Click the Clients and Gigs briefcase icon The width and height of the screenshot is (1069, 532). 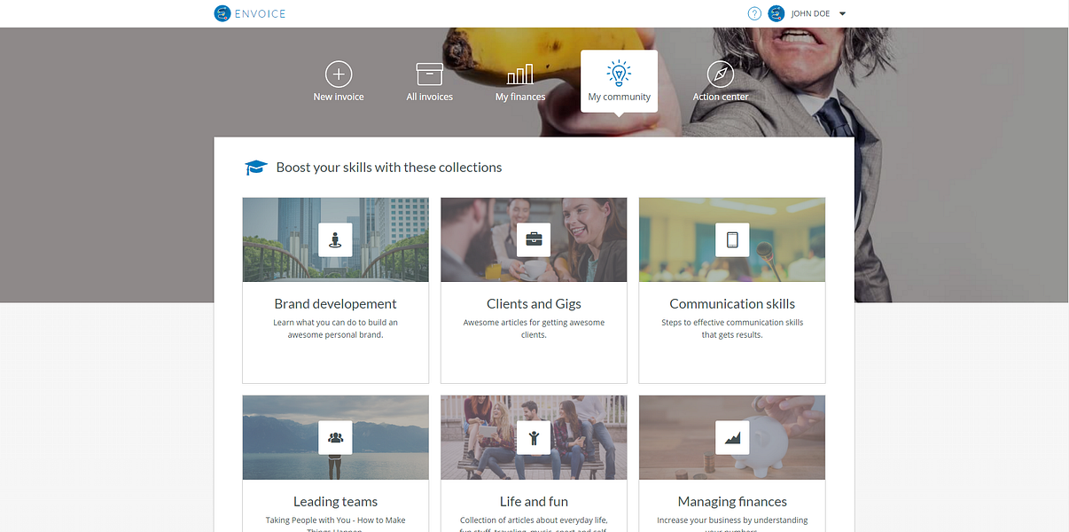pyautogui.click(x=534, y=239)
